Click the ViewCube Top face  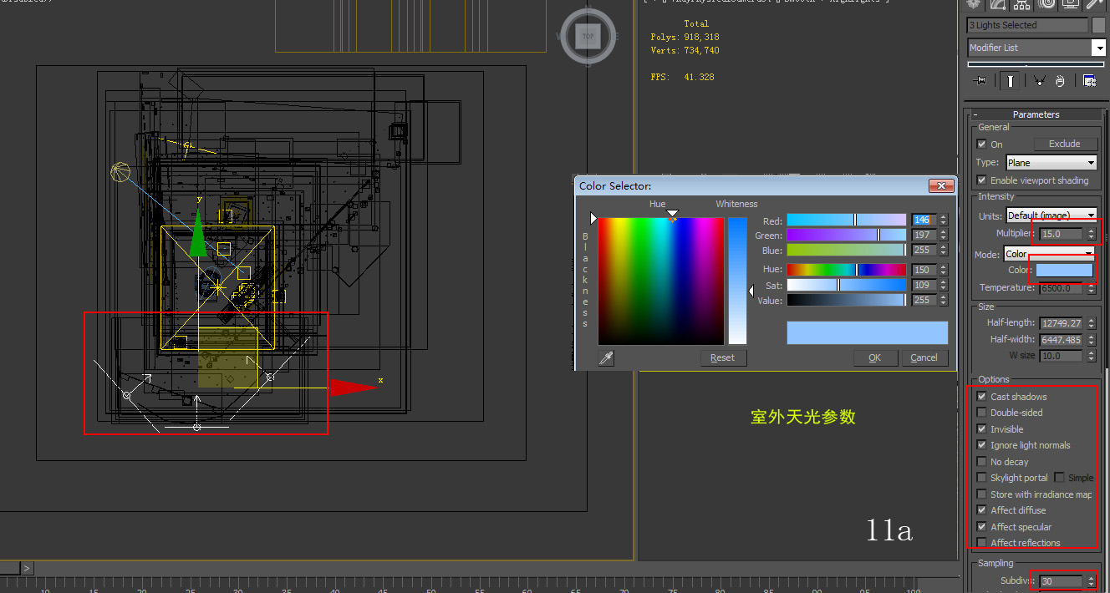[588, 36]
